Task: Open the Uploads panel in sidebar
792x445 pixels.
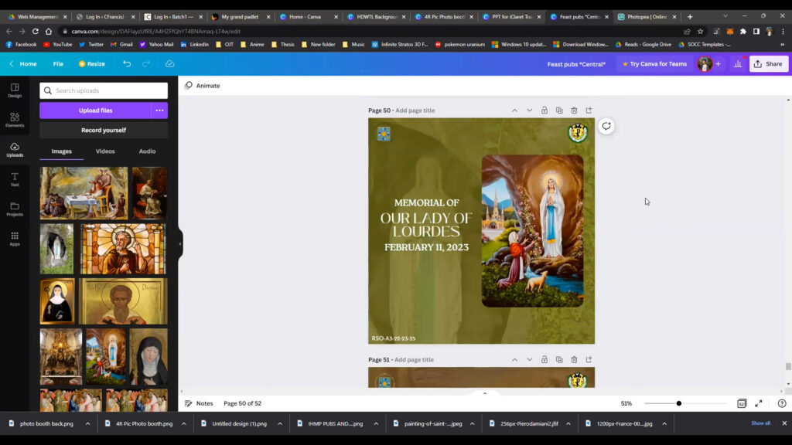Action: point(15,150)
